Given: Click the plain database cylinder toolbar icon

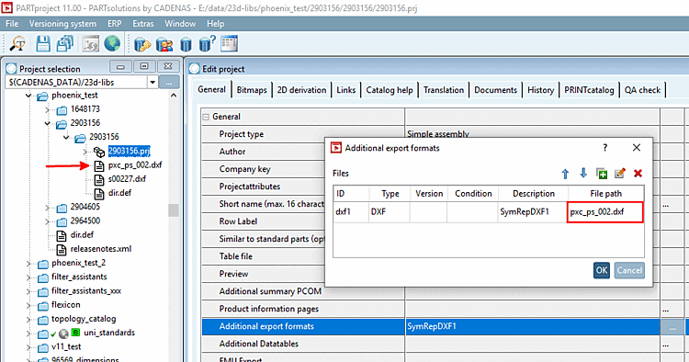Looking at the screenshot, I should [x=186, y=44].
